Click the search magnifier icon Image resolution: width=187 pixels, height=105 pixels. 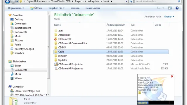[179, 1]
